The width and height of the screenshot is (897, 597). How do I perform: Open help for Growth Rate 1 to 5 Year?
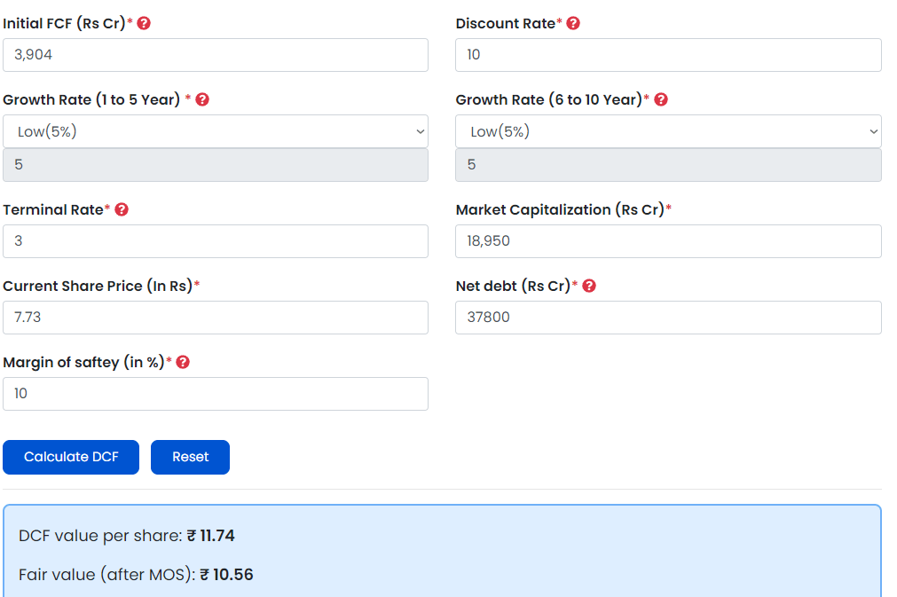click(202, 99)
